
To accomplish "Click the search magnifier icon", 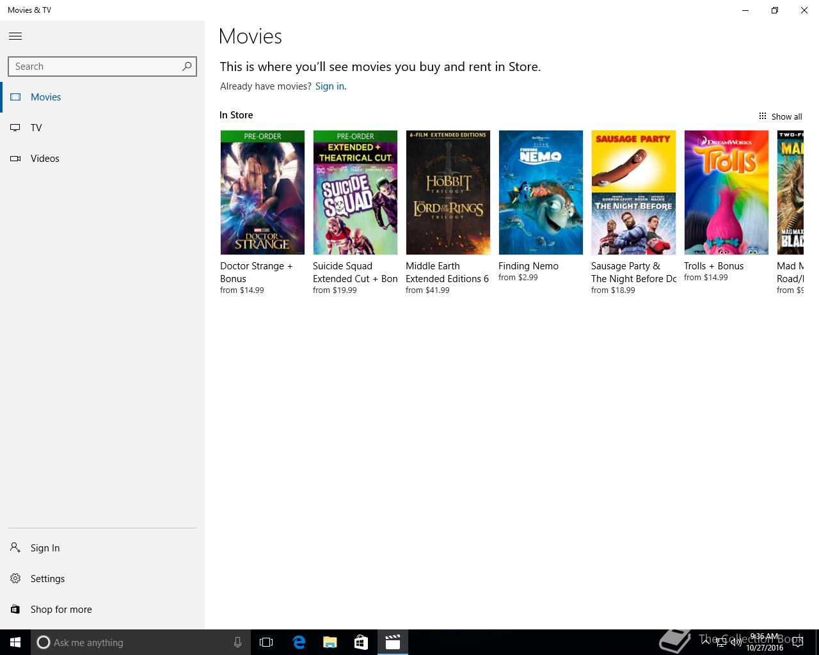I will 187,67.
